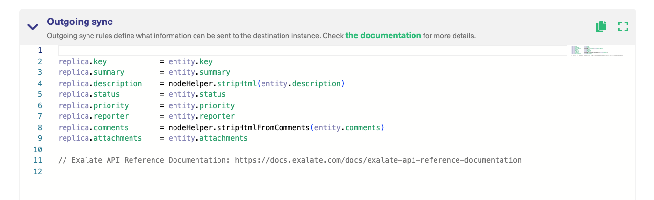Screen dimensions: 654x200
Task: Click 'replica.comments' on line 8
Action: [x=93, y=128]
